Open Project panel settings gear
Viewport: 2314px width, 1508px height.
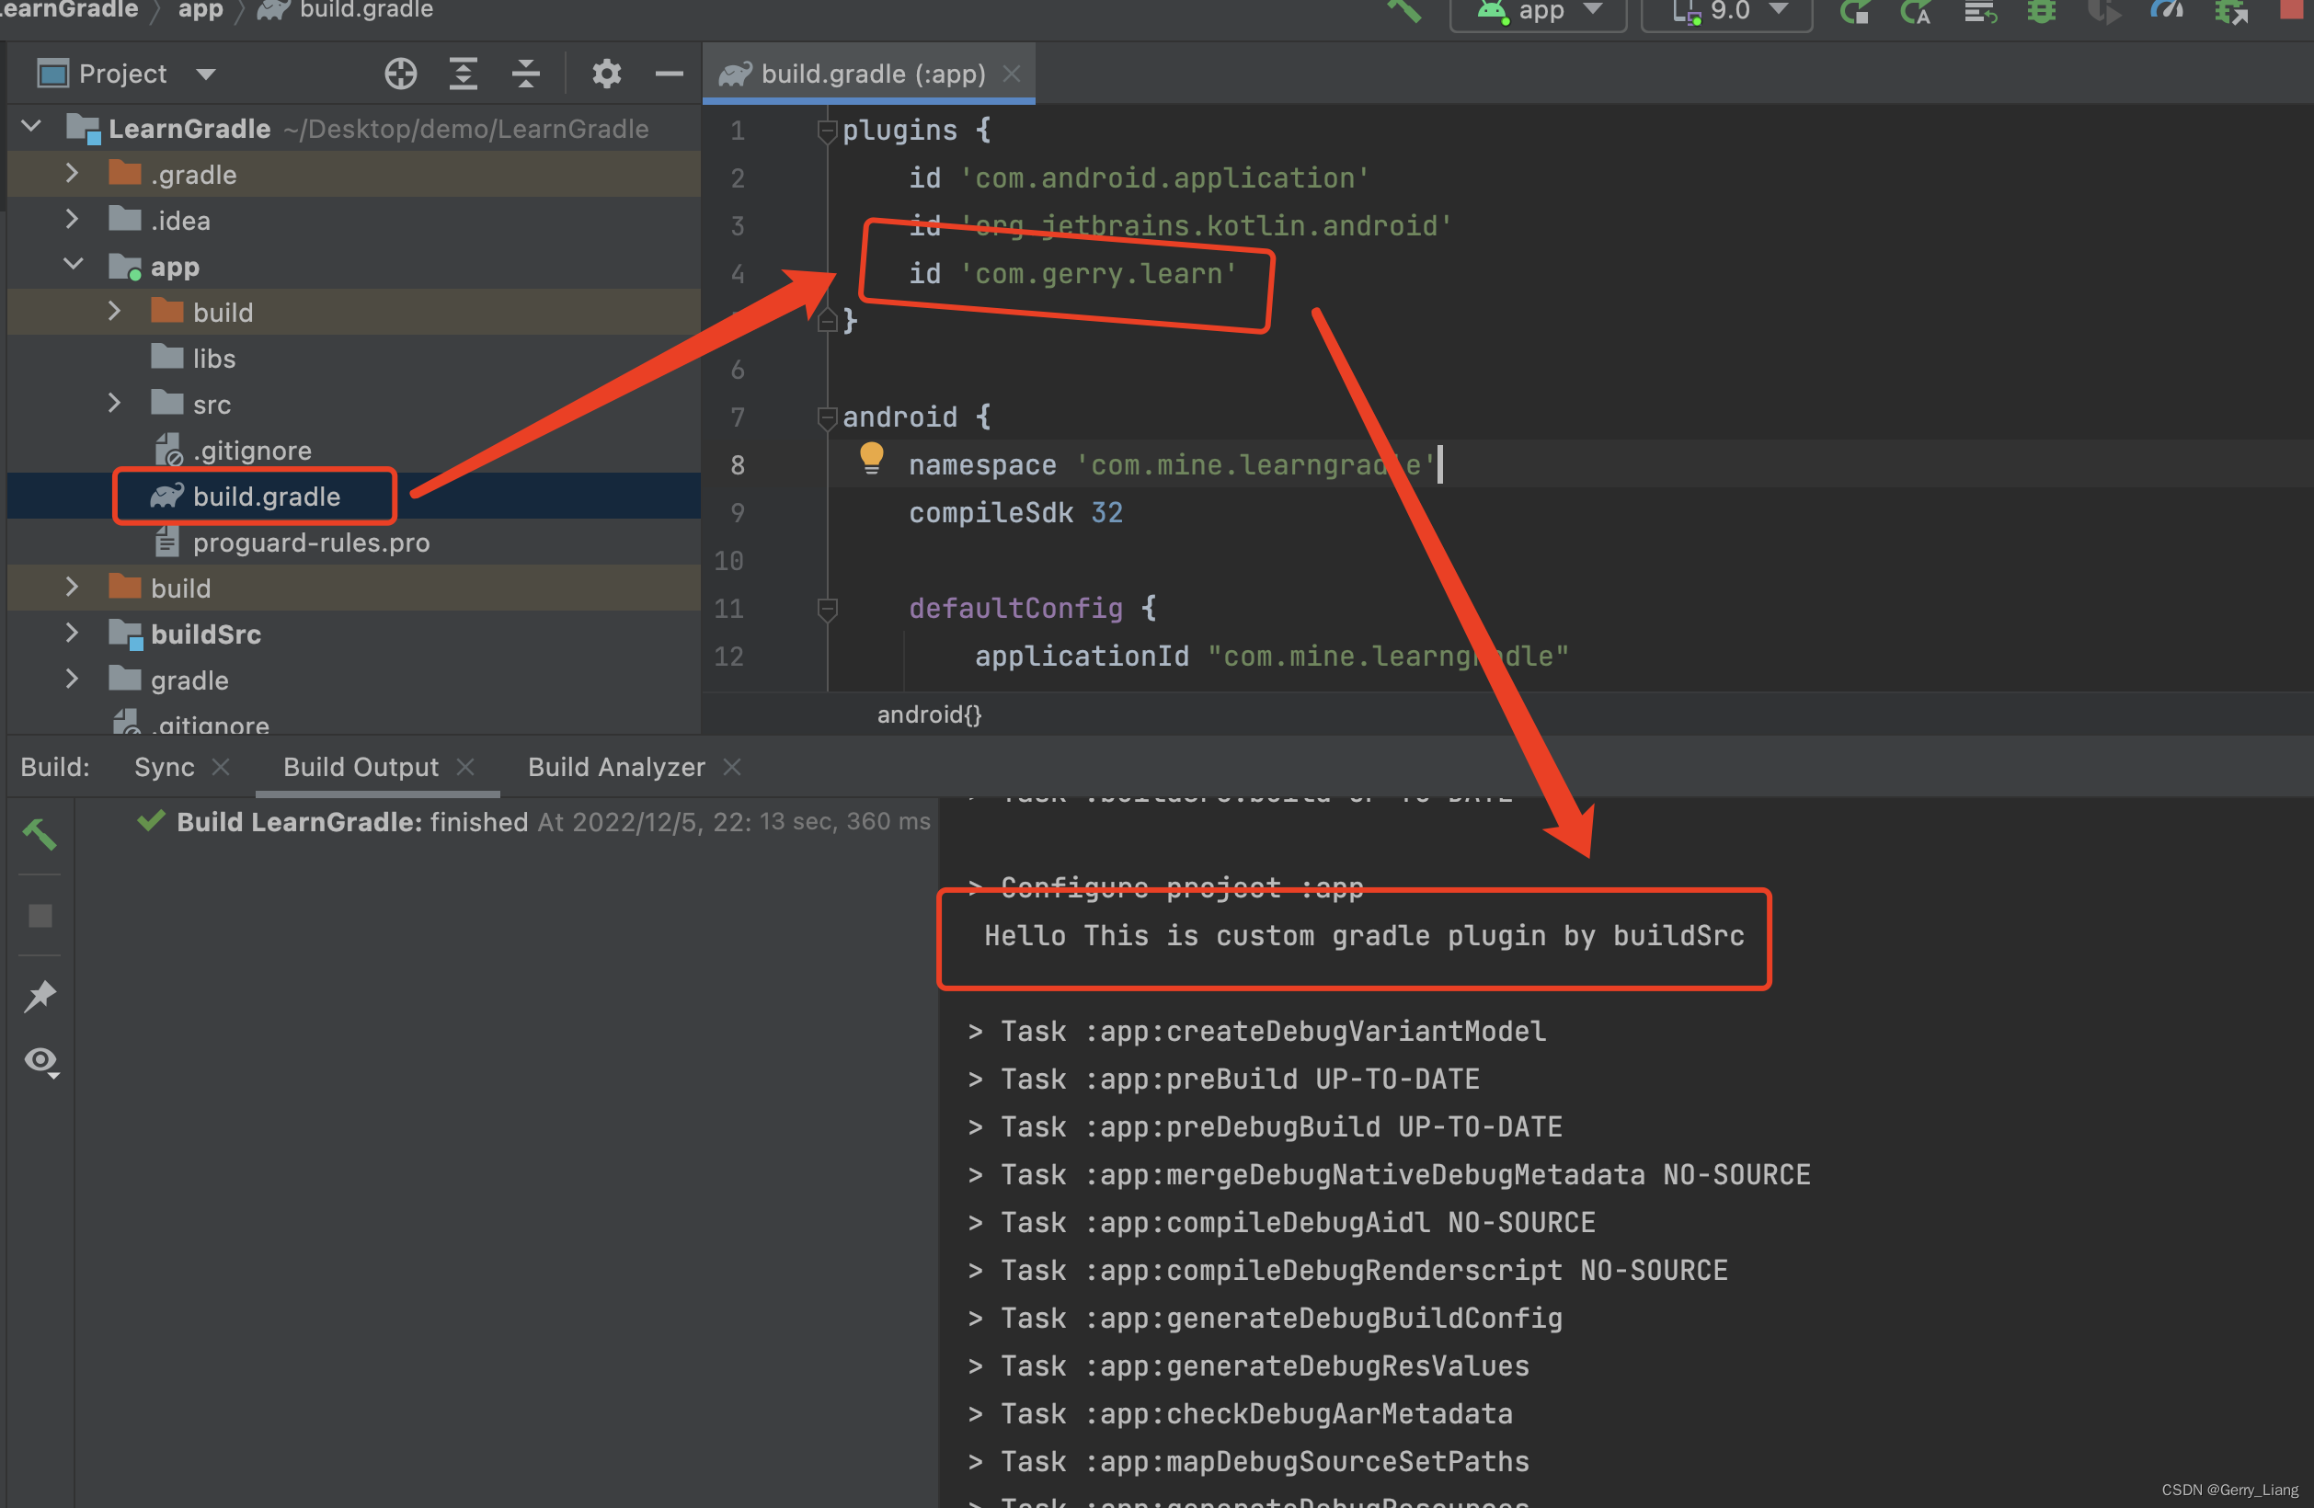coord(607,74)
